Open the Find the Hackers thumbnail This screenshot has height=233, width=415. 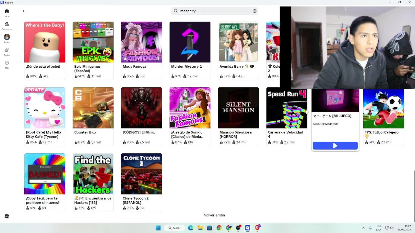pyautogui.click(x=93, y=174)
